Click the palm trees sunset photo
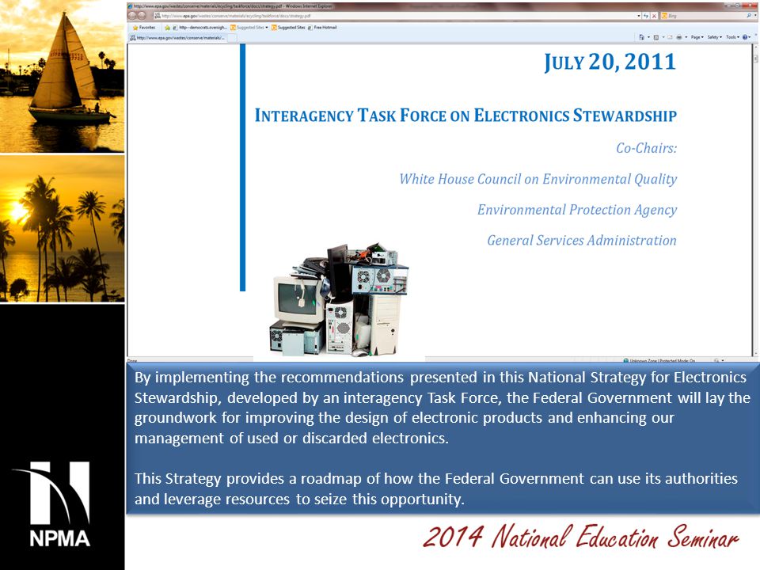Screen dimensions: 760x570 (62, 229)
